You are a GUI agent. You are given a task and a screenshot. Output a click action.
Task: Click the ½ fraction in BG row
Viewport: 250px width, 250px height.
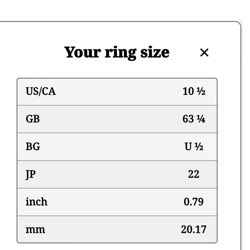(199, 147)
